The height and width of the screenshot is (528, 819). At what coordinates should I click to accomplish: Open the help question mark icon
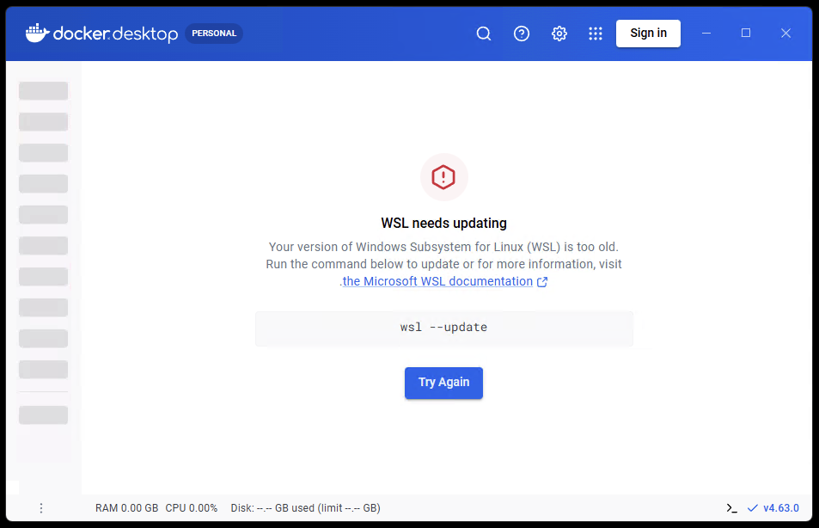tap(522, 34)
